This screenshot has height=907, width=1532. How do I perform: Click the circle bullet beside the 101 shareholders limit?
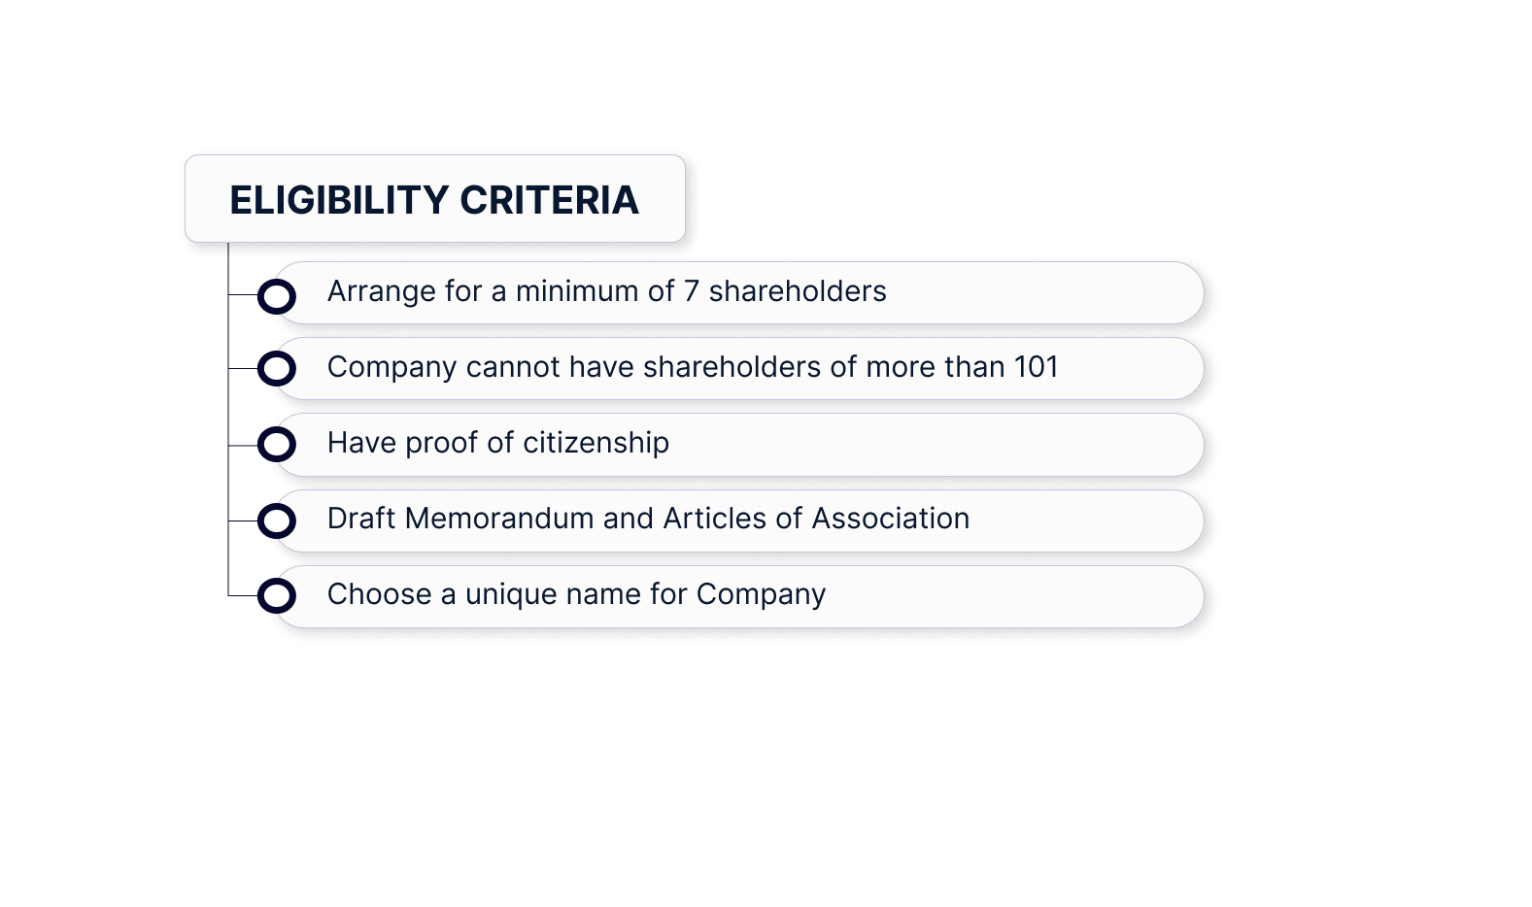pyautogui.click(x=277, y=369)
